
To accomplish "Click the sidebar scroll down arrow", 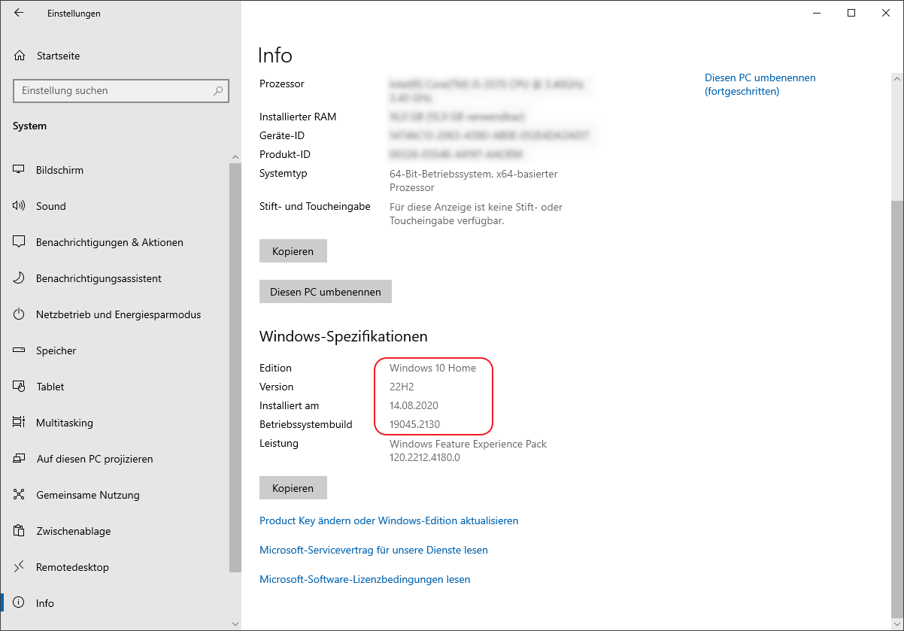I will pos(235,623).
